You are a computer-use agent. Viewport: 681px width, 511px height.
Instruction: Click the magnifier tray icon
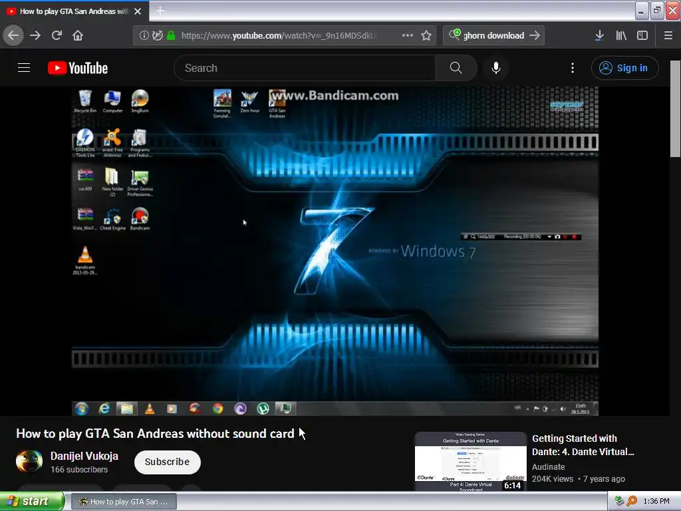632,501
